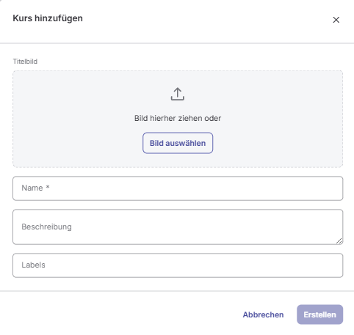This screenshot has width=354, height=335.
Task: Click the Titelbild label
Action: click(x=25, y=62)
